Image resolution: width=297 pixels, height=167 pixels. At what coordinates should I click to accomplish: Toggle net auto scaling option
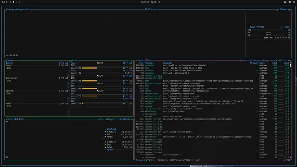coord(108,119)
